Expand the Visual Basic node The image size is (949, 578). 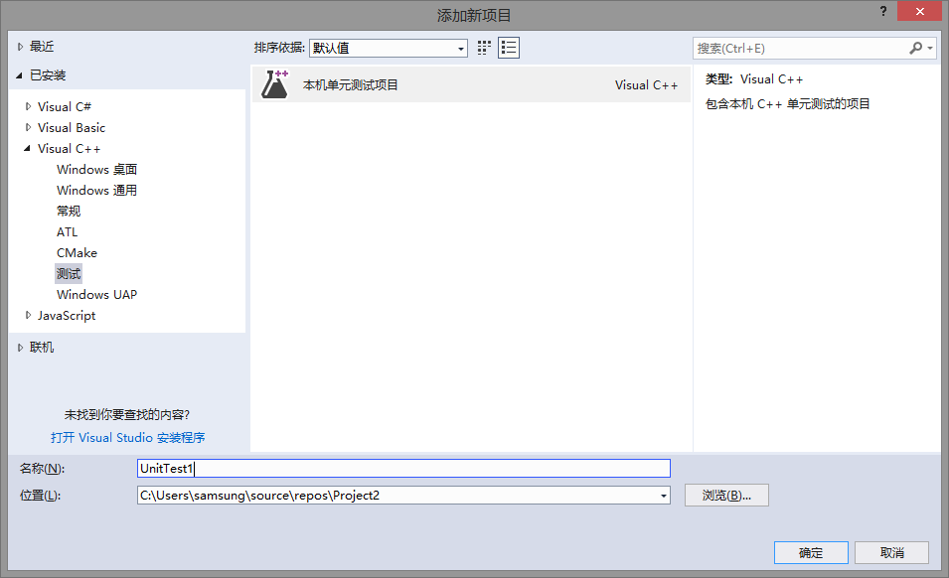(28, 127)
